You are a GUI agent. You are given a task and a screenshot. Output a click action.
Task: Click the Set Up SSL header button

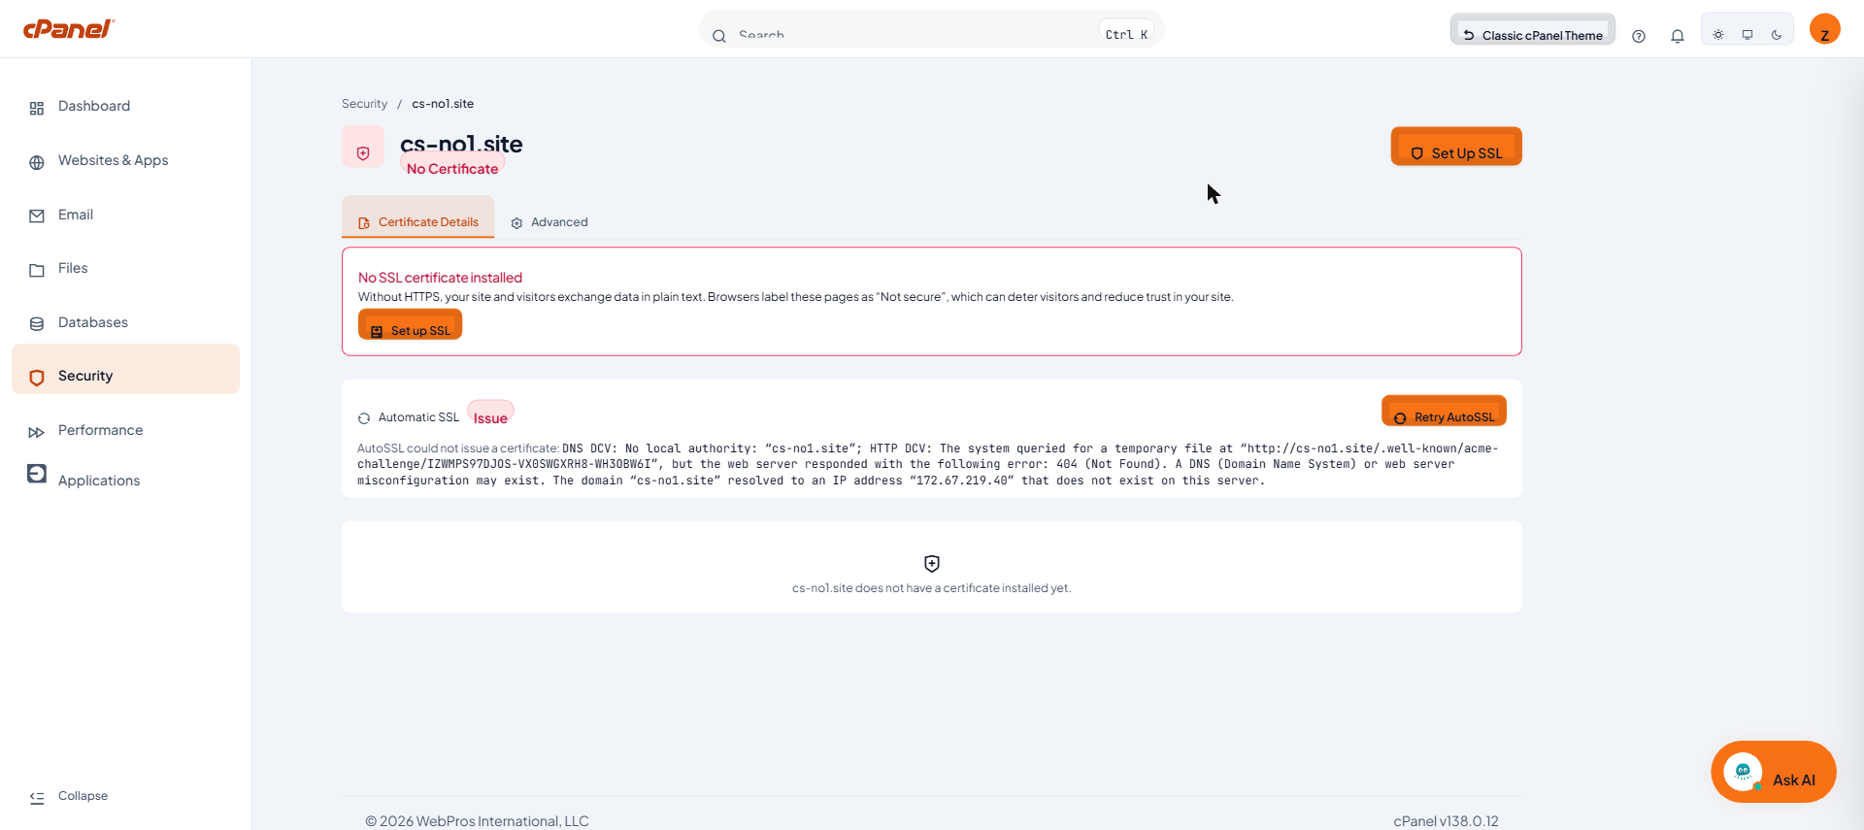1456,147
